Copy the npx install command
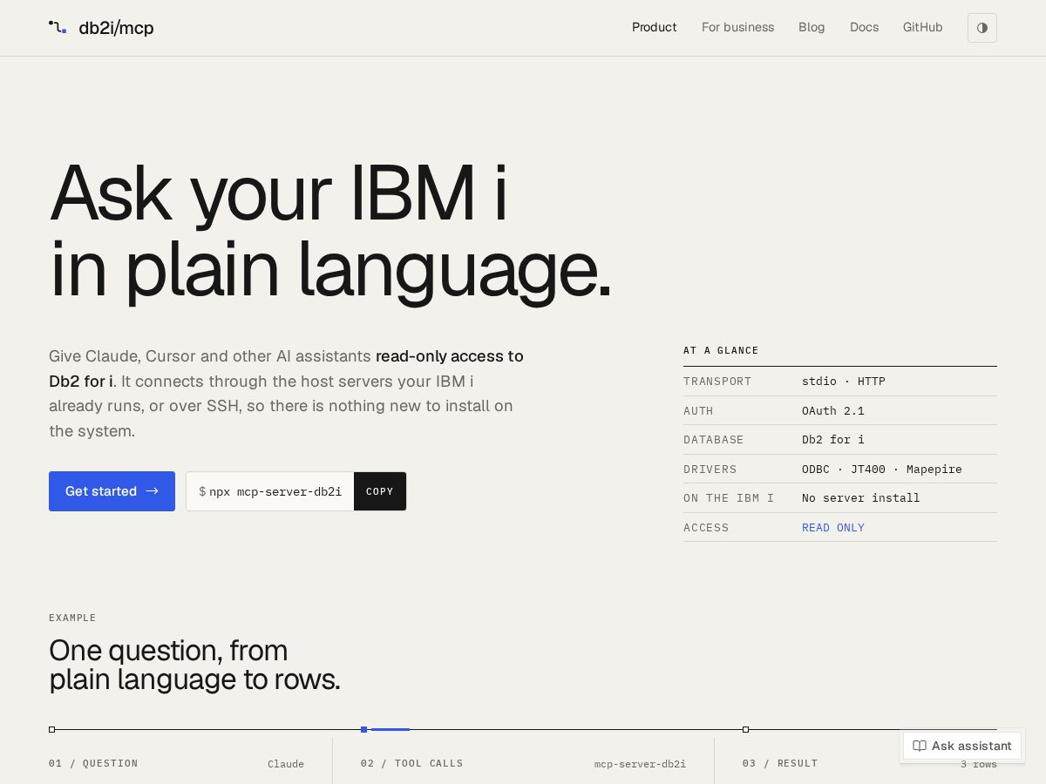 click(380, 491)
